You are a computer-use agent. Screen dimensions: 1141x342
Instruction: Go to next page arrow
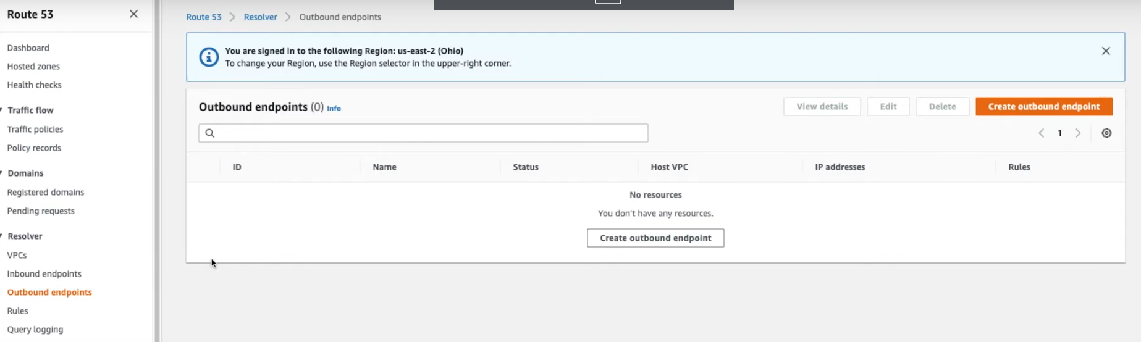(1078, 133)
